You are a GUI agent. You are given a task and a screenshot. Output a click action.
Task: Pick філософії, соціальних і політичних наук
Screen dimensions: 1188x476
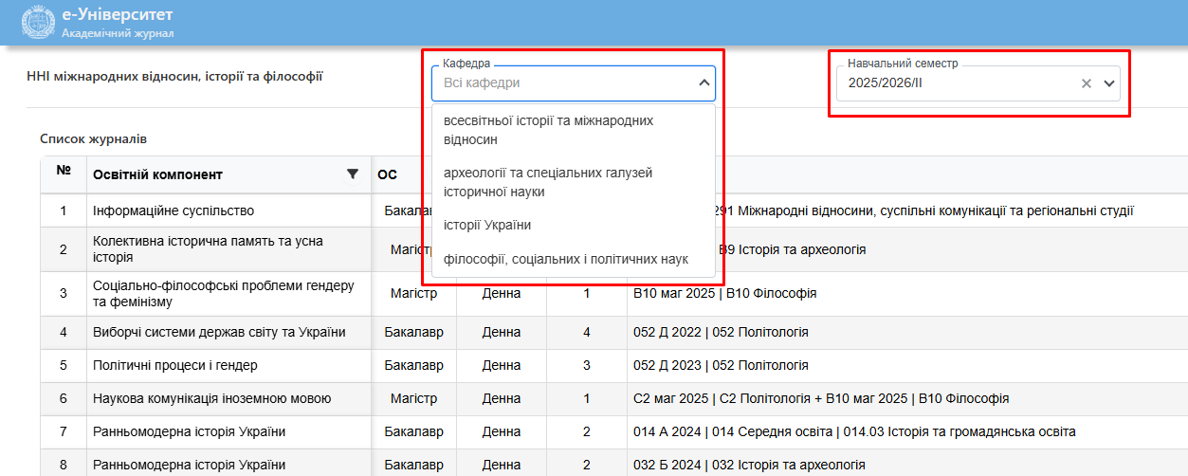(x=565, y=259)
